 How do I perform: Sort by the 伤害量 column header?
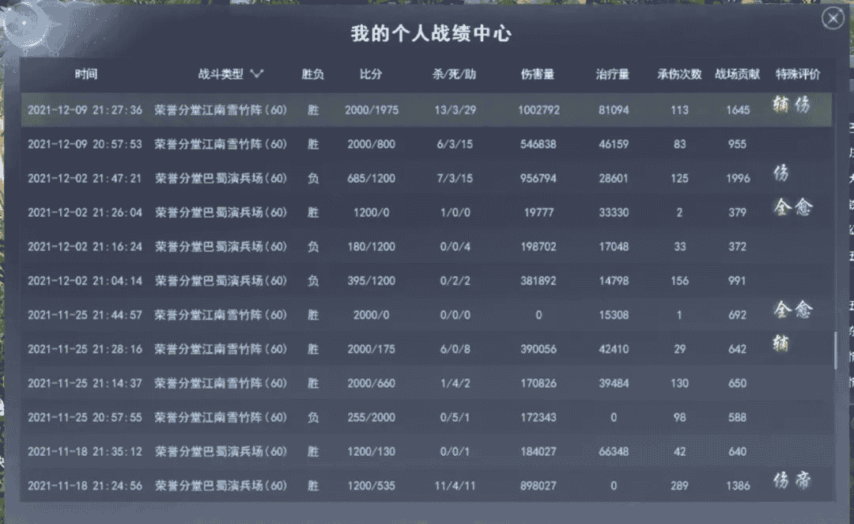tap(539, 75)
